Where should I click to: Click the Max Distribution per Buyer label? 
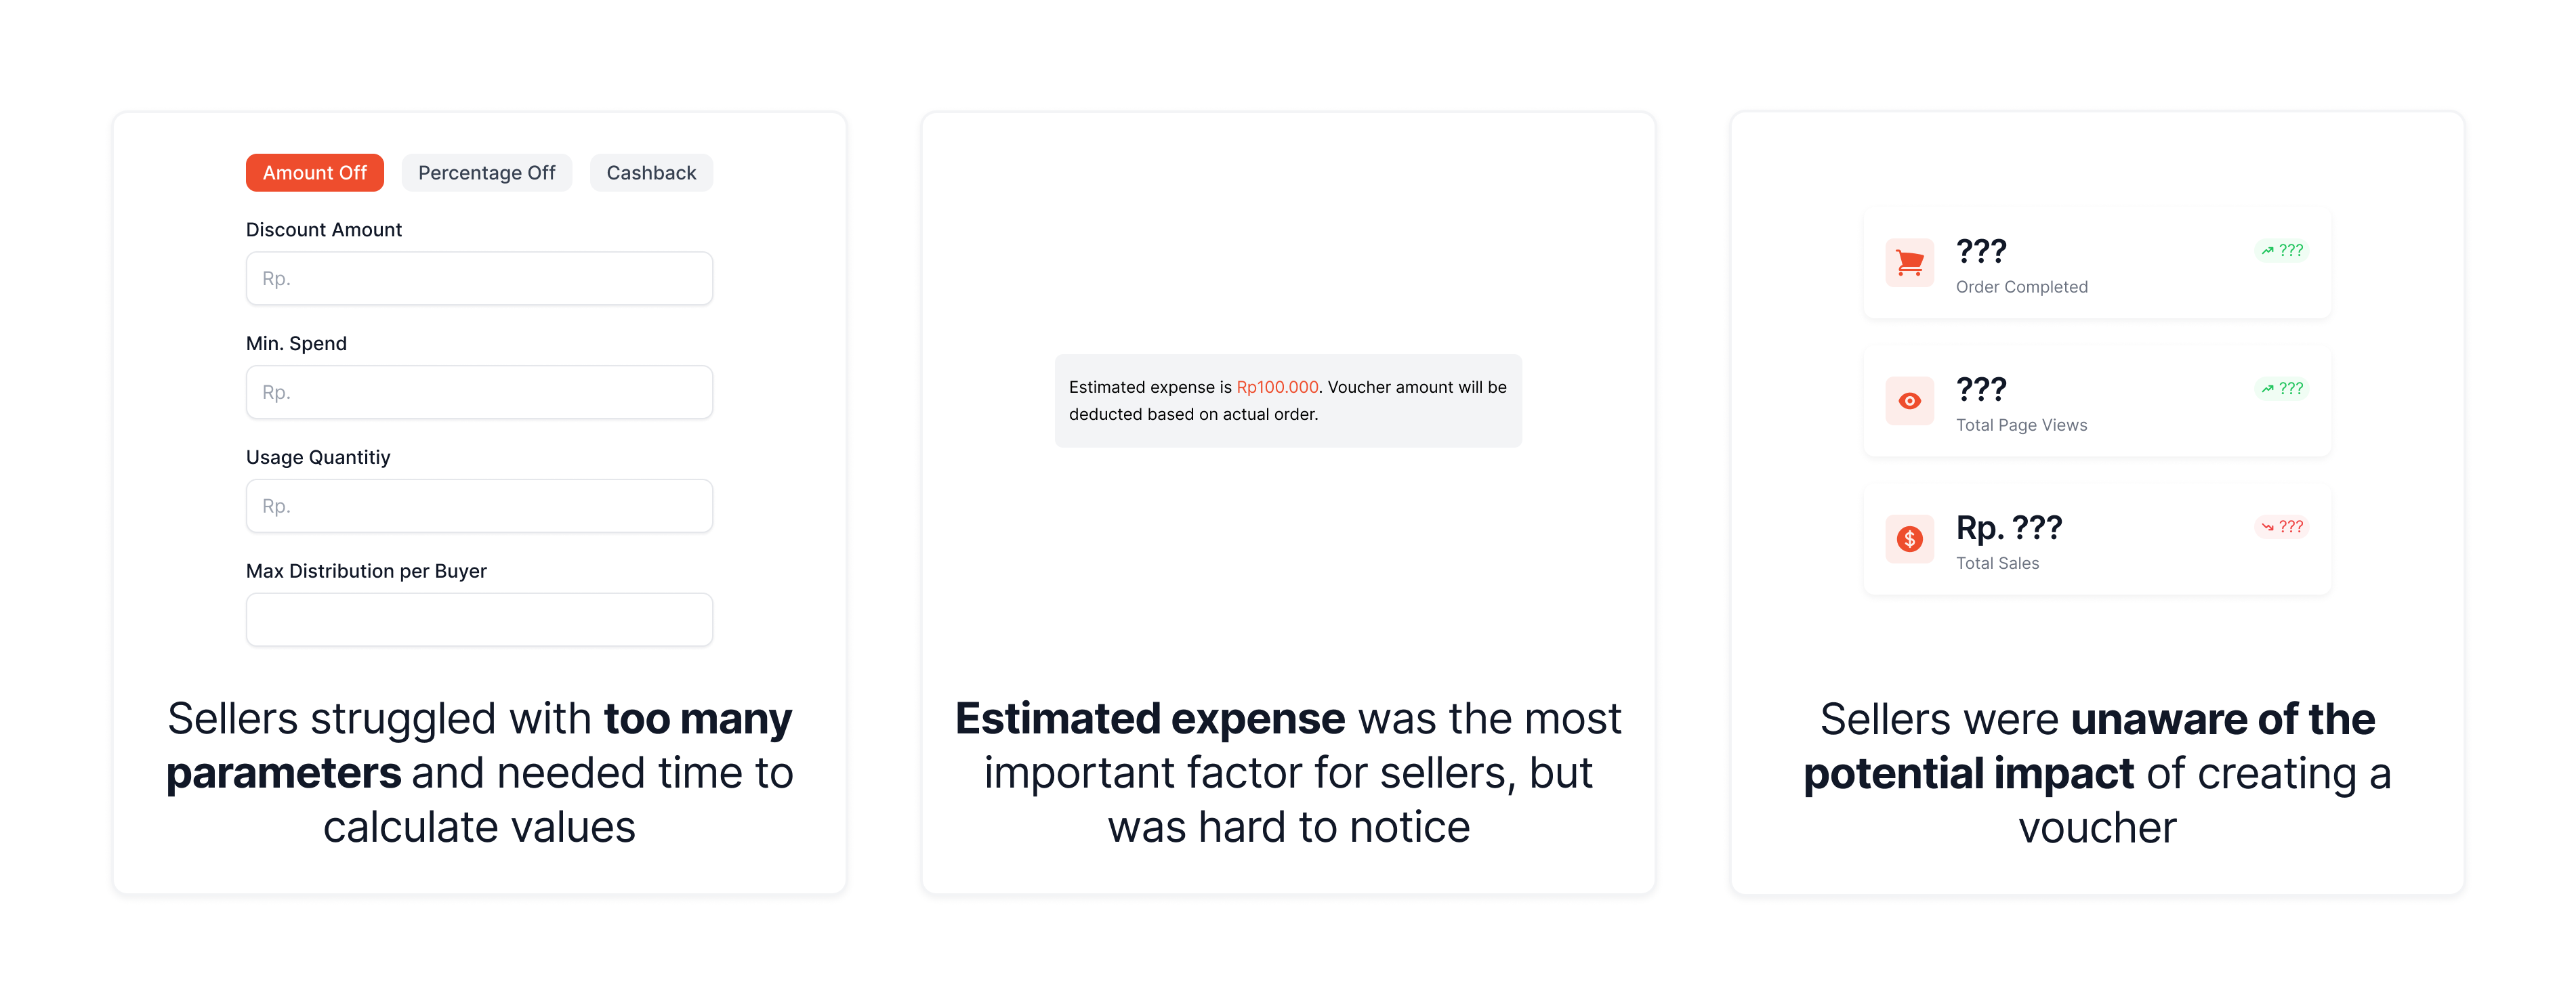pos(366,571)
